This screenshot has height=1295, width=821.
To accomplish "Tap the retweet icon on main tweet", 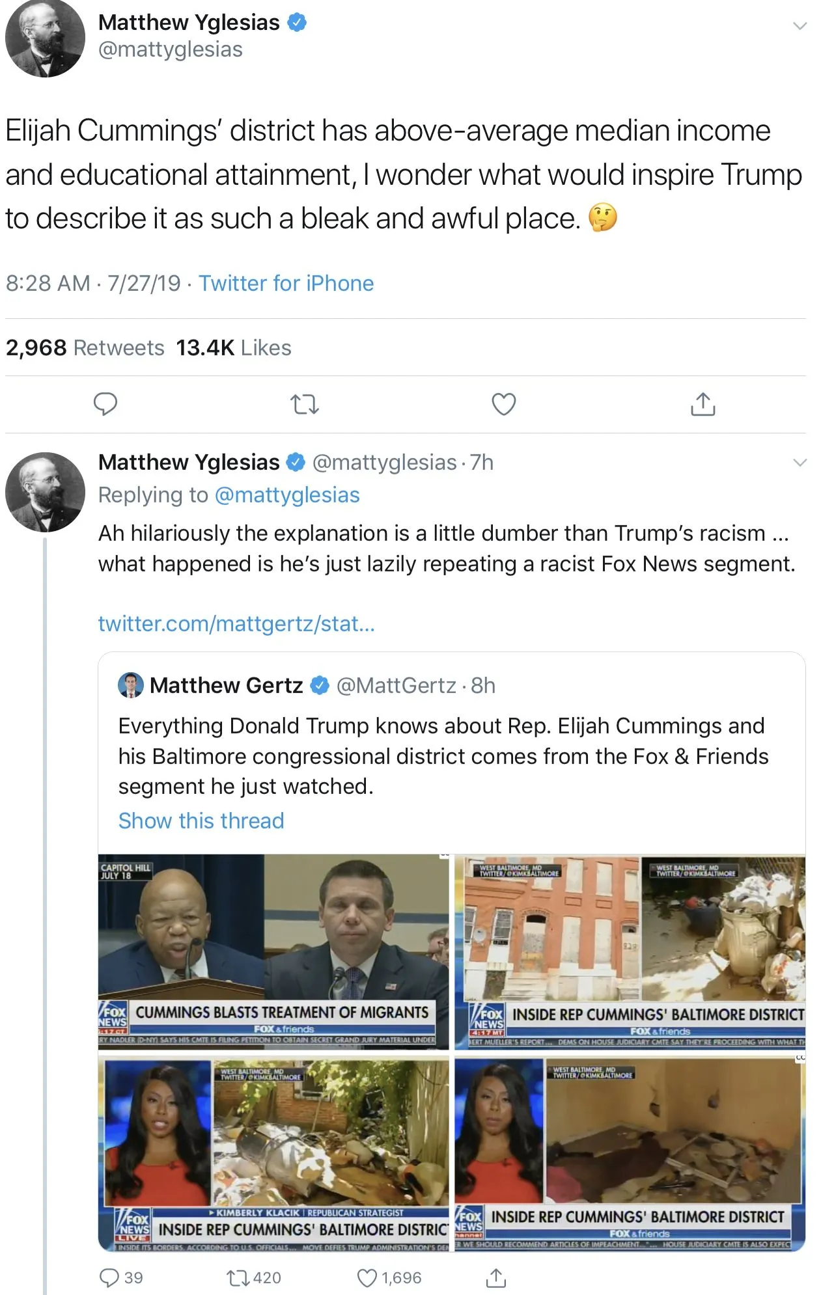I will pyautogui.click(x=304, y=404).
